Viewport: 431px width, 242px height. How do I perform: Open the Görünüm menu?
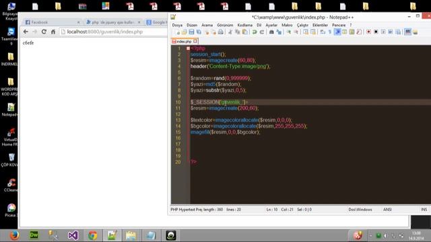coord(225,25)
